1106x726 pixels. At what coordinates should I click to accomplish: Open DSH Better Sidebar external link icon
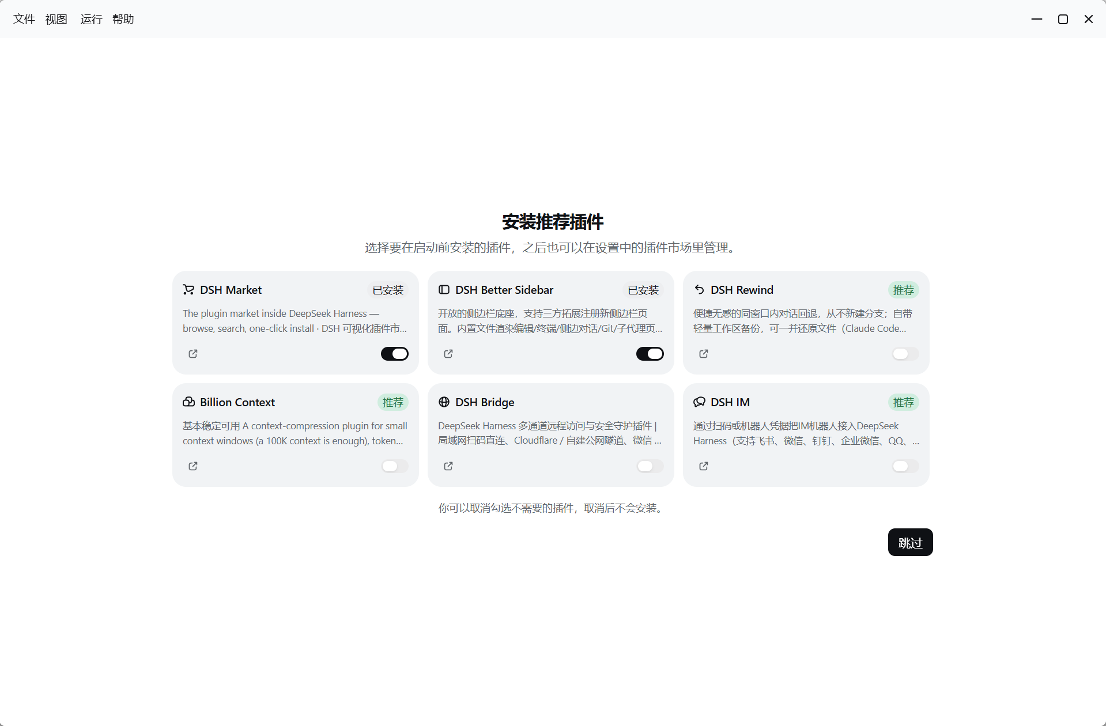(x=448, y=354)
